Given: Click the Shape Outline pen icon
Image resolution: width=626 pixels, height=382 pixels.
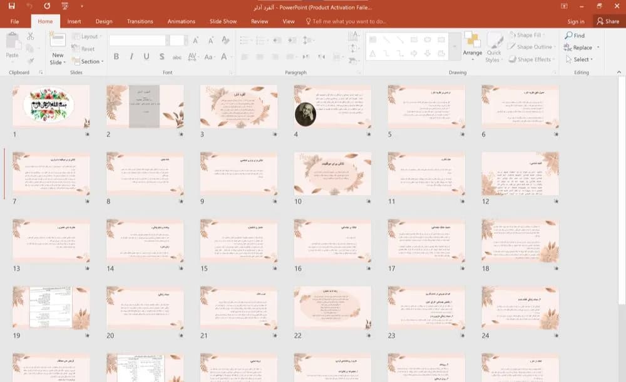Looking at the screenshot, I should tap(511, 47).
